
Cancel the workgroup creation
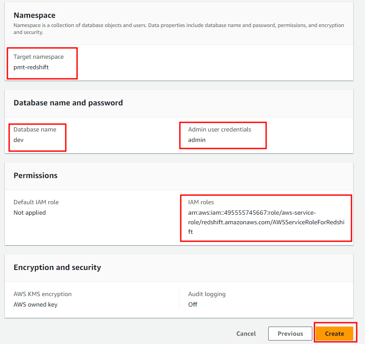point(246,334)
